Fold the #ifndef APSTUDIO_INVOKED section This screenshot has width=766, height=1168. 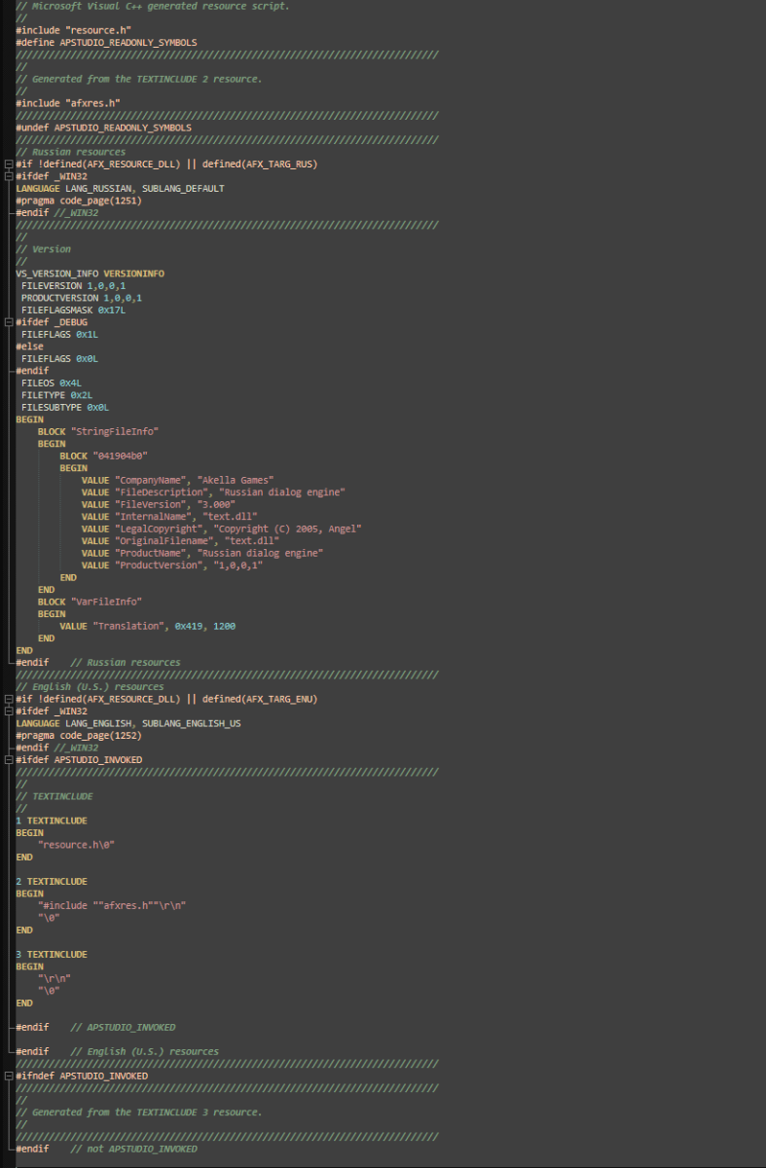tap(9, 1077)
